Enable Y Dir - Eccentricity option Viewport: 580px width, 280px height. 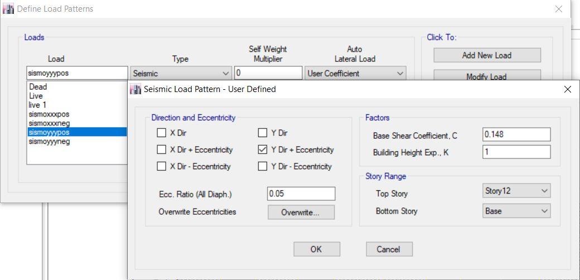click(x=263, y=167)
